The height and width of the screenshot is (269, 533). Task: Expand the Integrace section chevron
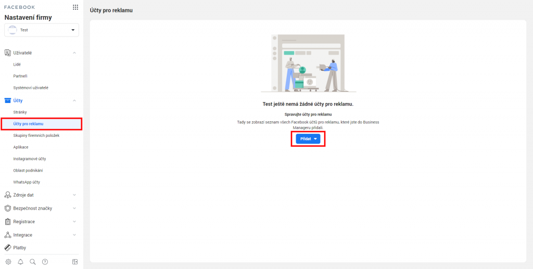[74, 235]
